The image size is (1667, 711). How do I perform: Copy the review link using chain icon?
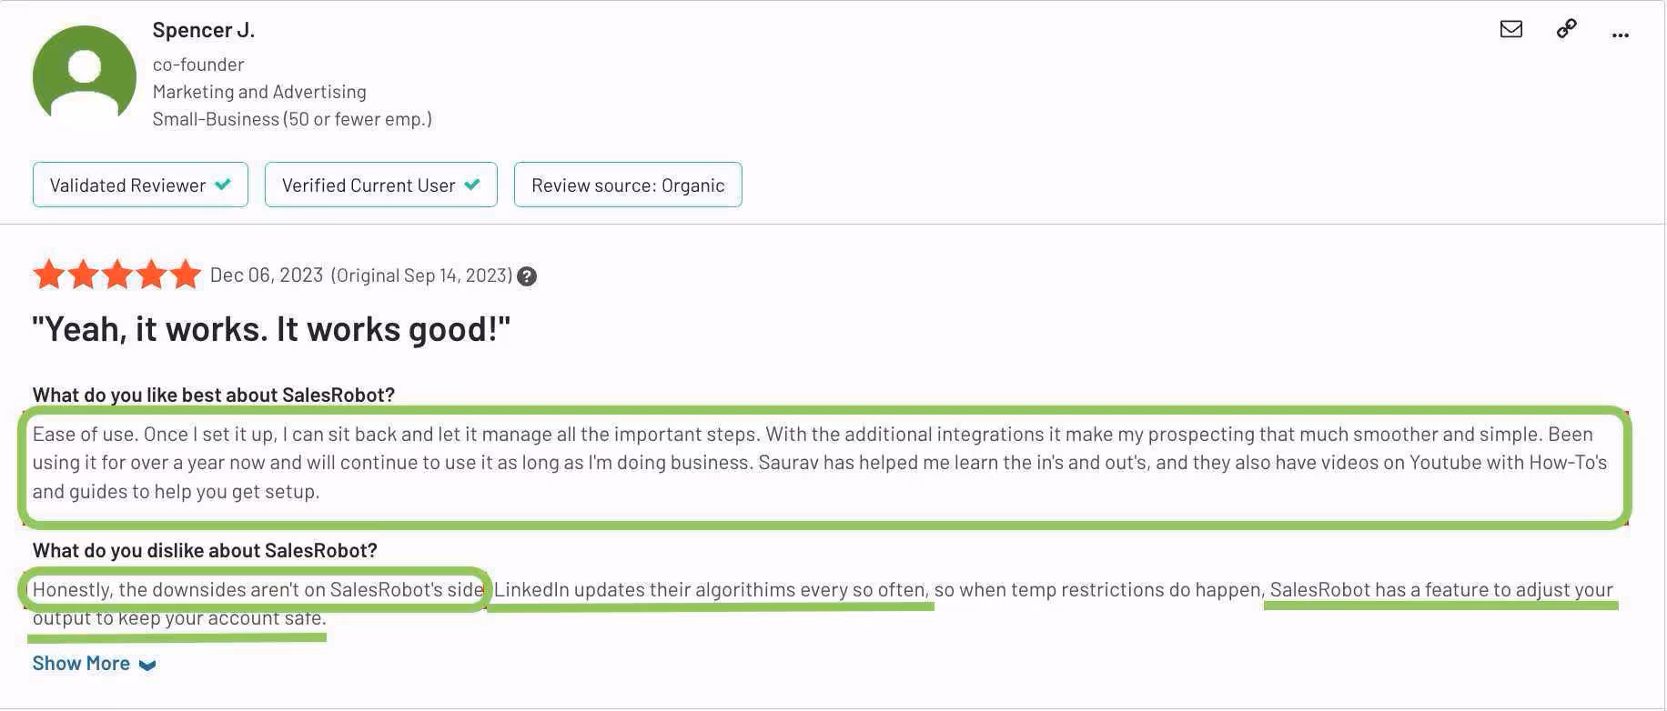[x=1566, y=28]
